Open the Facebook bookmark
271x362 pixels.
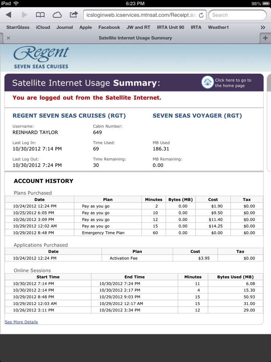[109, 27]
